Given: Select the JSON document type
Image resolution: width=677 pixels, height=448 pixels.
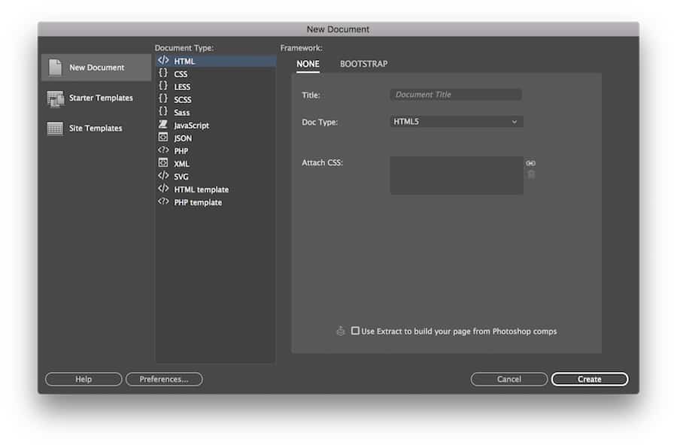Looking at the screenshot, I should 181,138.
